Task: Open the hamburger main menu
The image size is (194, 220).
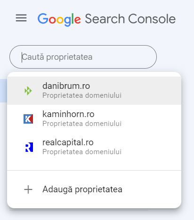Action: pos(21,18)
